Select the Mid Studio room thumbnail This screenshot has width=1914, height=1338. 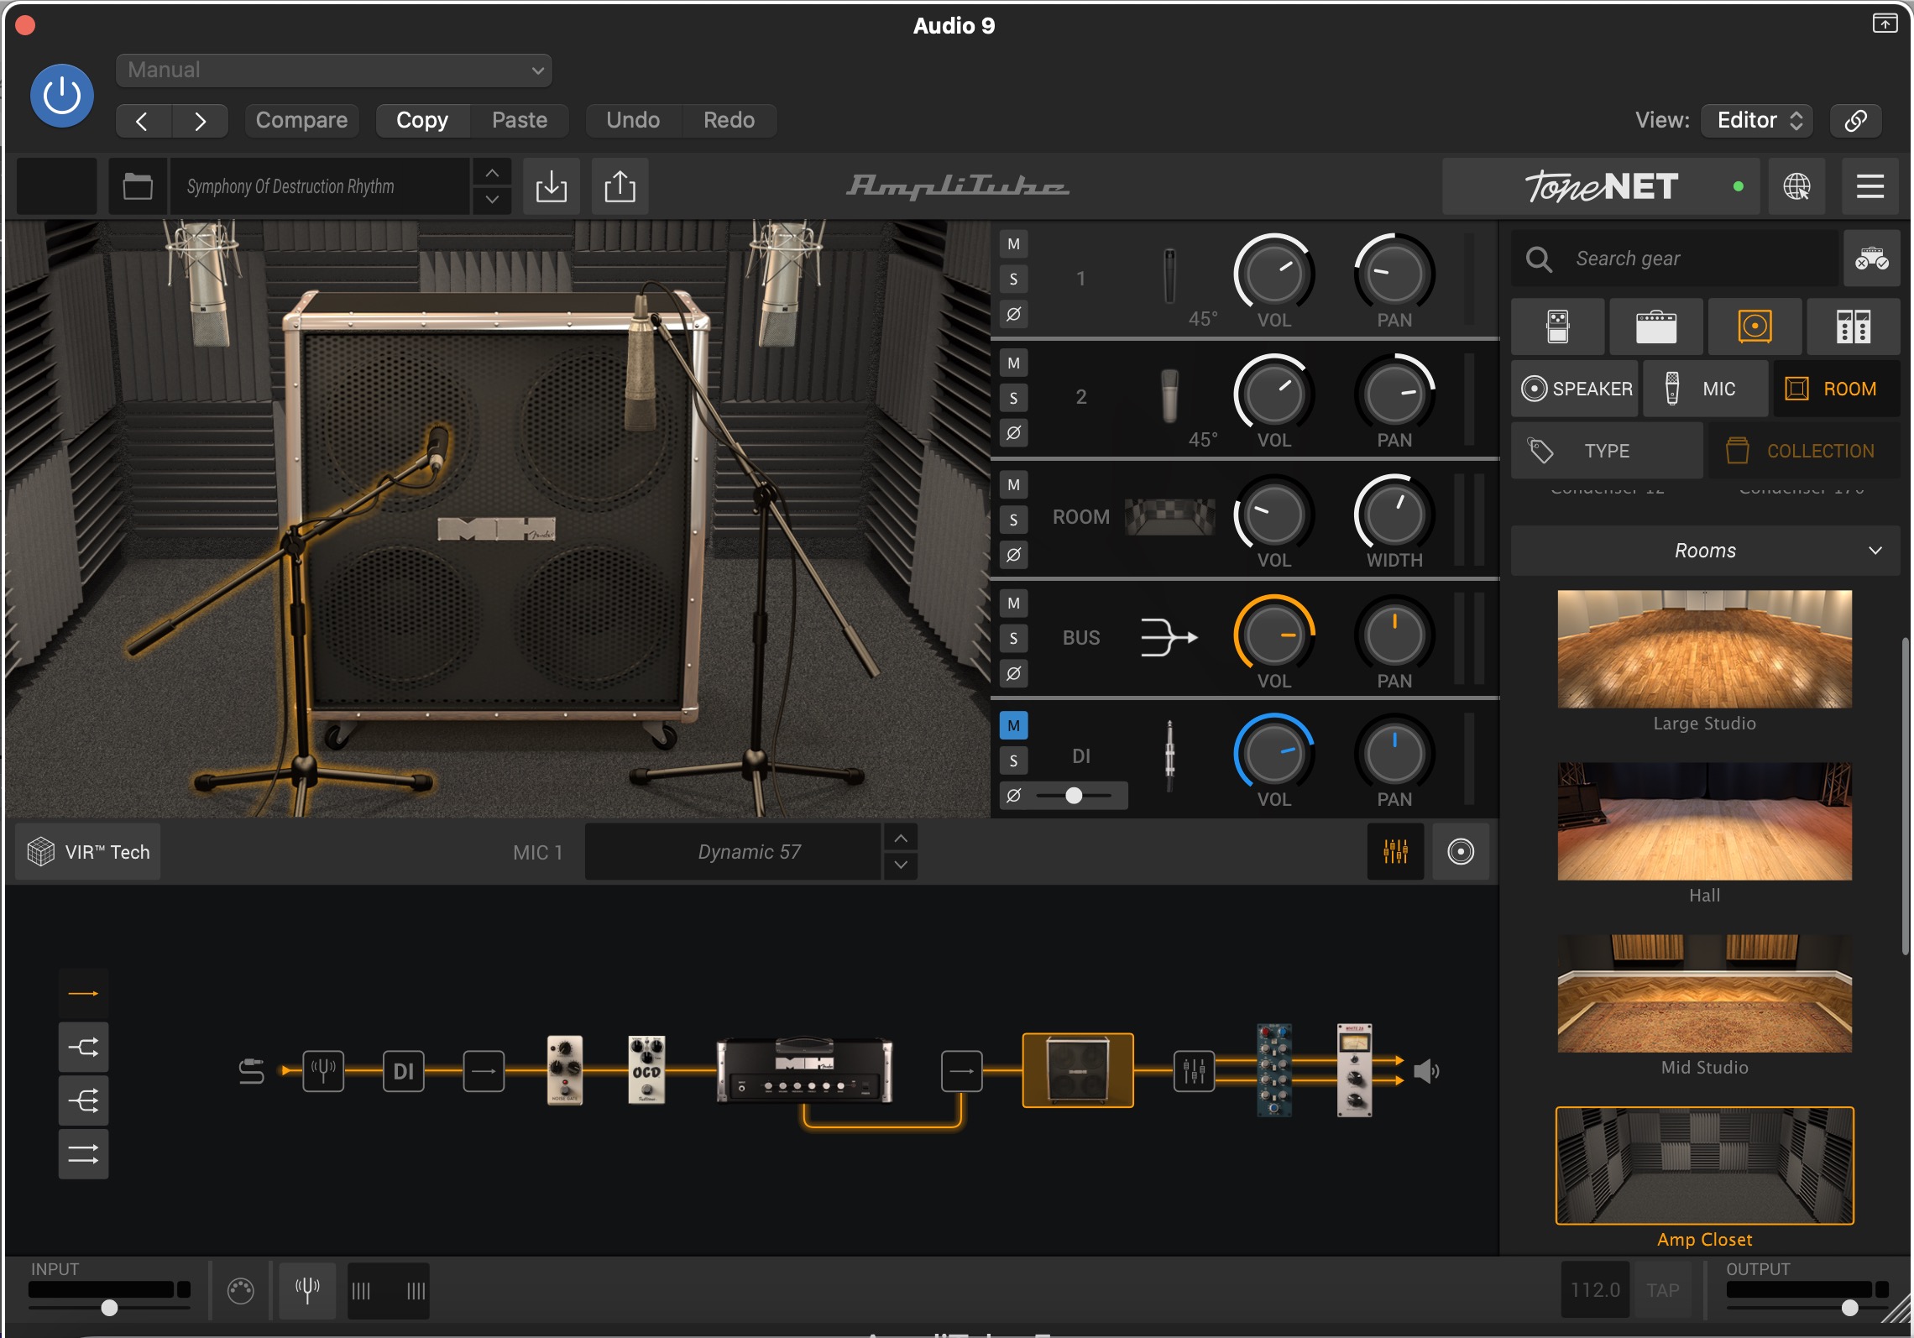[1704, 993]
